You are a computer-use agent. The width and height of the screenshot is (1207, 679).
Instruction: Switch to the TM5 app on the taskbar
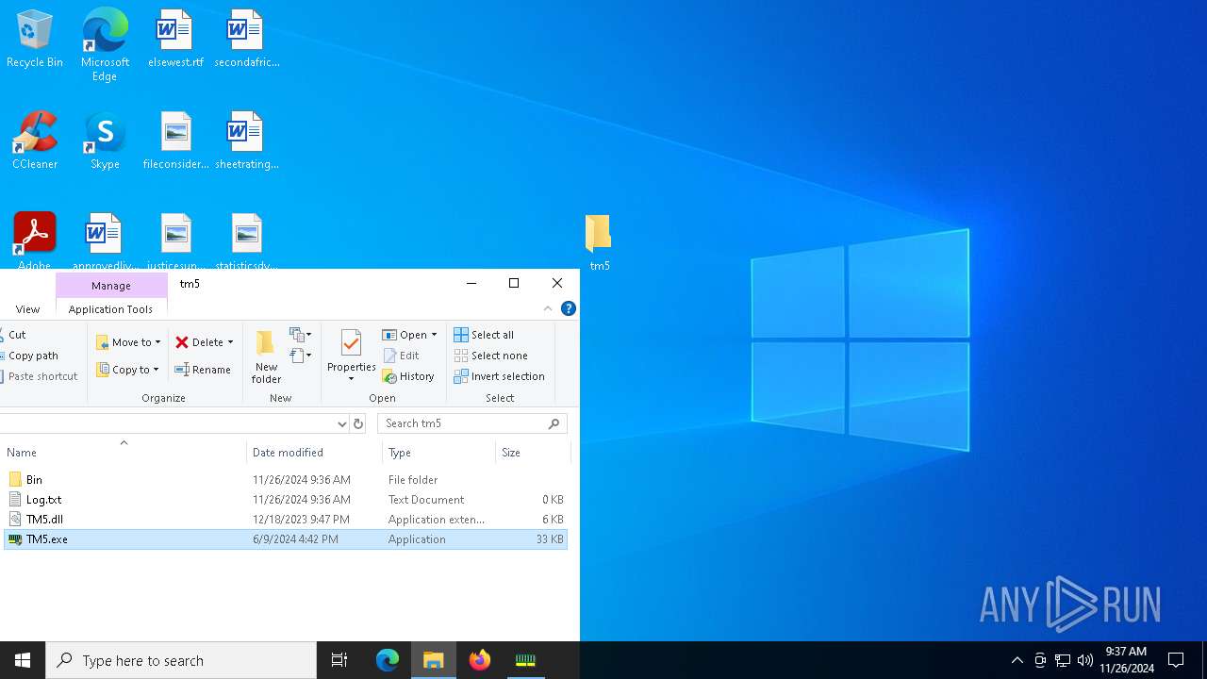[x=525, y=660]
